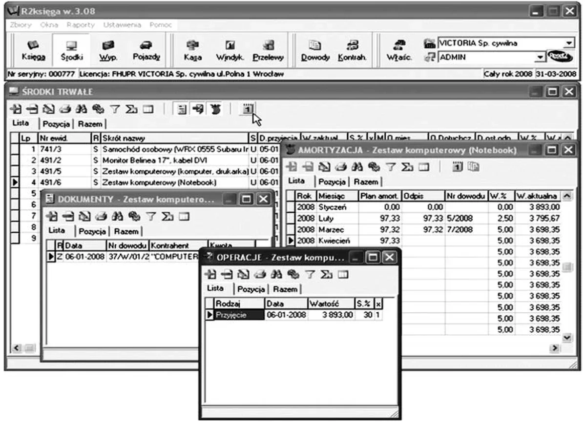Open the Księga module from the main toolbar
This screenshot has height=424, width=586.
34,50
